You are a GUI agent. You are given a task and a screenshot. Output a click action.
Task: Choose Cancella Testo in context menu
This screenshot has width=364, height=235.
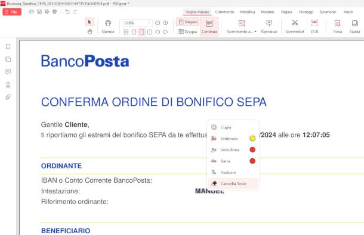pos(233,184)
